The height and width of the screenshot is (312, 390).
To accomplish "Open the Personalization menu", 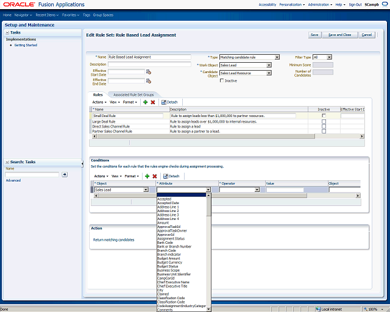I will point(292,4).
